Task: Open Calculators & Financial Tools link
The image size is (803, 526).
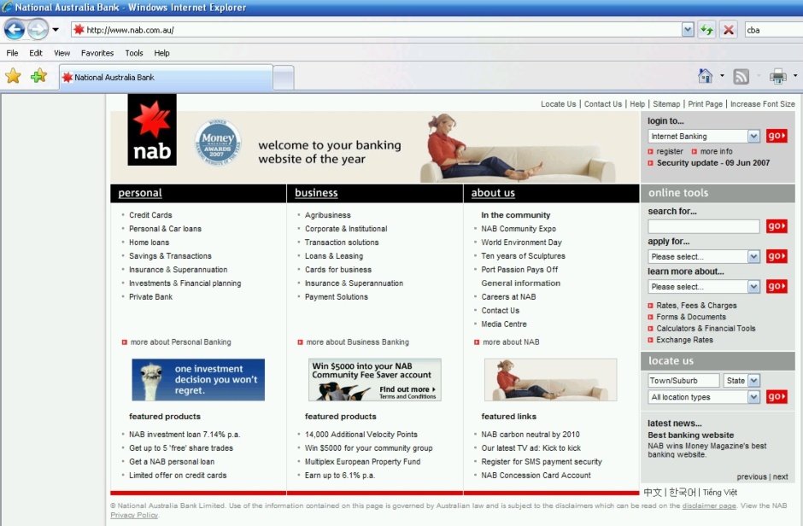Action: [706, 329]
